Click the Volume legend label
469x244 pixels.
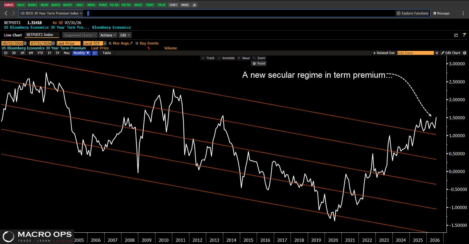tap(170, 48)
